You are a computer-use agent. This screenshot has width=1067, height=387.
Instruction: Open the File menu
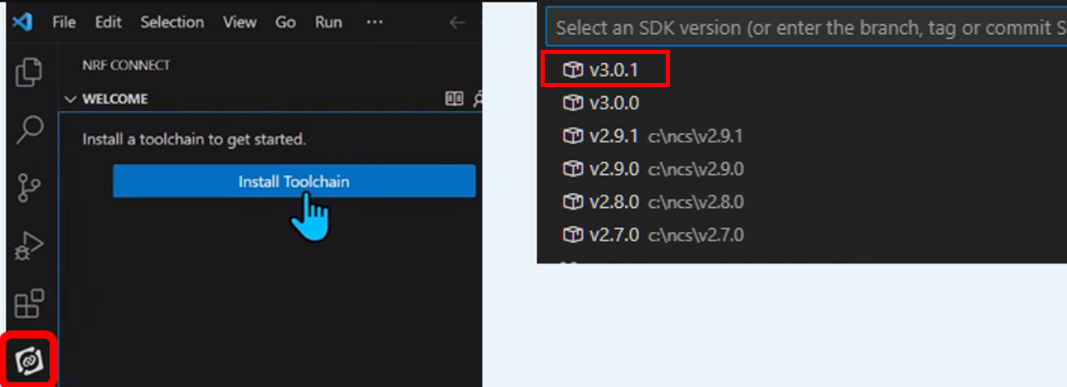[64, 22]
